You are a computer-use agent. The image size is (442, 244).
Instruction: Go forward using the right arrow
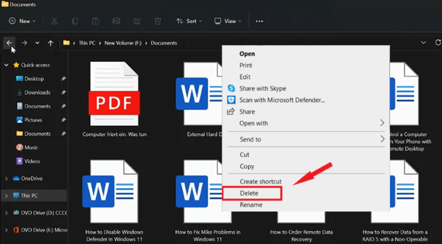[24, 43]
